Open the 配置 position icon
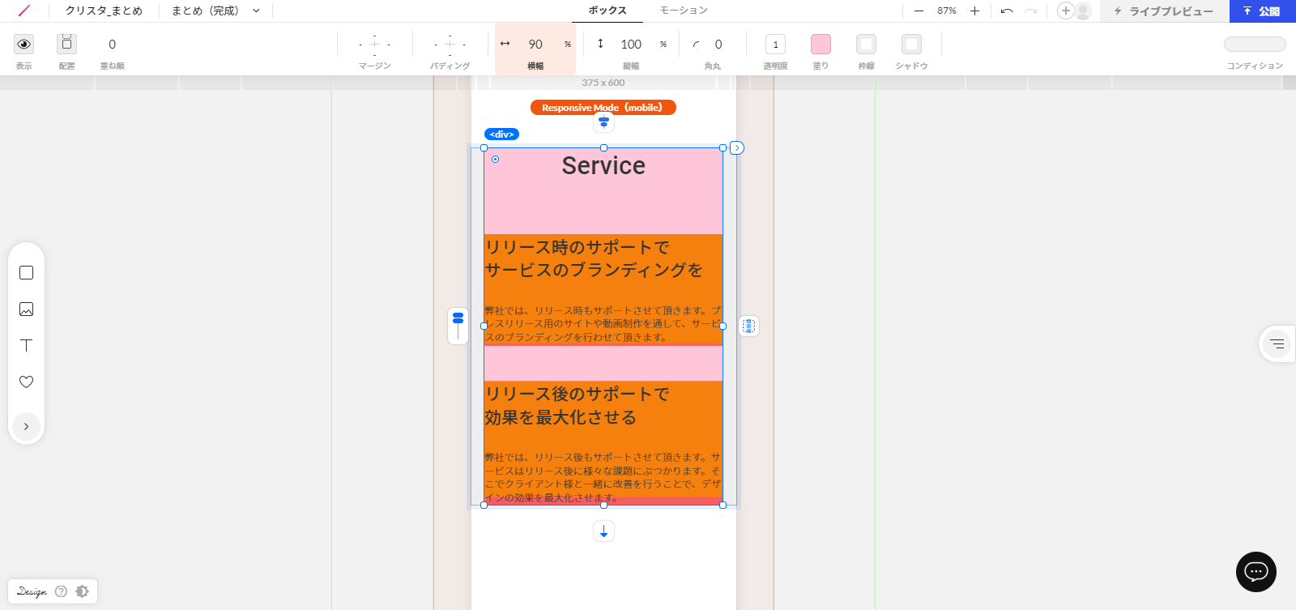 pyautogui.click(x=66, y=44)
